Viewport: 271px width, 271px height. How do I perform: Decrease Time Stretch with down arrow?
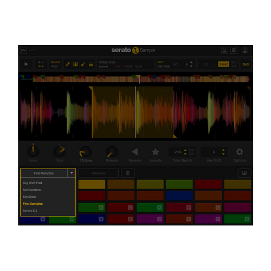pos(185,154)
